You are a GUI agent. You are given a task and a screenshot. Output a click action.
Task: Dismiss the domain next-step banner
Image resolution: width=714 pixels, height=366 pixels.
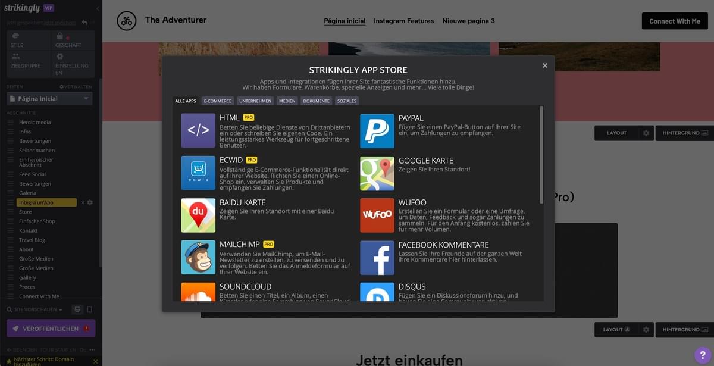click(95, 361)
